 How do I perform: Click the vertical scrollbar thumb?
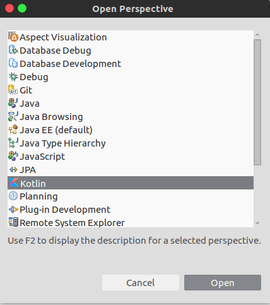click(x=257, y=102)
